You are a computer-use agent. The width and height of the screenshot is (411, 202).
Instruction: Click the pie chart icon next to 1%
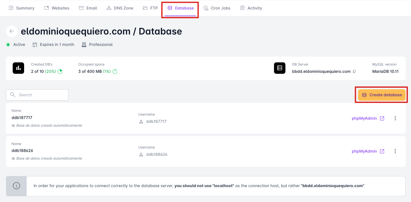tap(114, 71)
